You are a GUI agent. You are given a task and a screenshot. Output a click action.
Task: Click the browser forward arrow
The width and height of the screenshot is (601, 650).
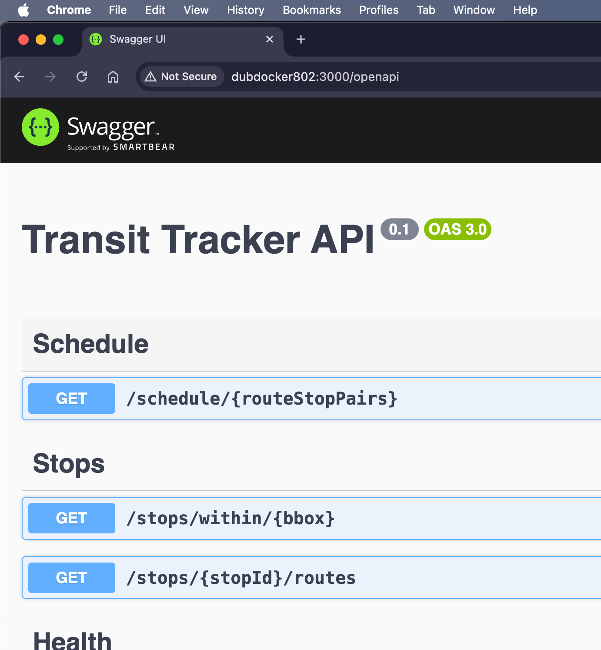50,77
